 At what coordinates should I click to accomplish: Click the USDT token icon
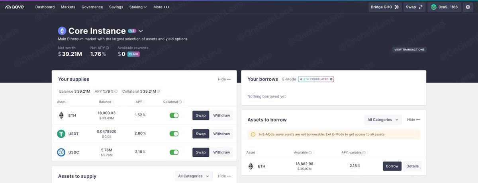coord(61,134)
